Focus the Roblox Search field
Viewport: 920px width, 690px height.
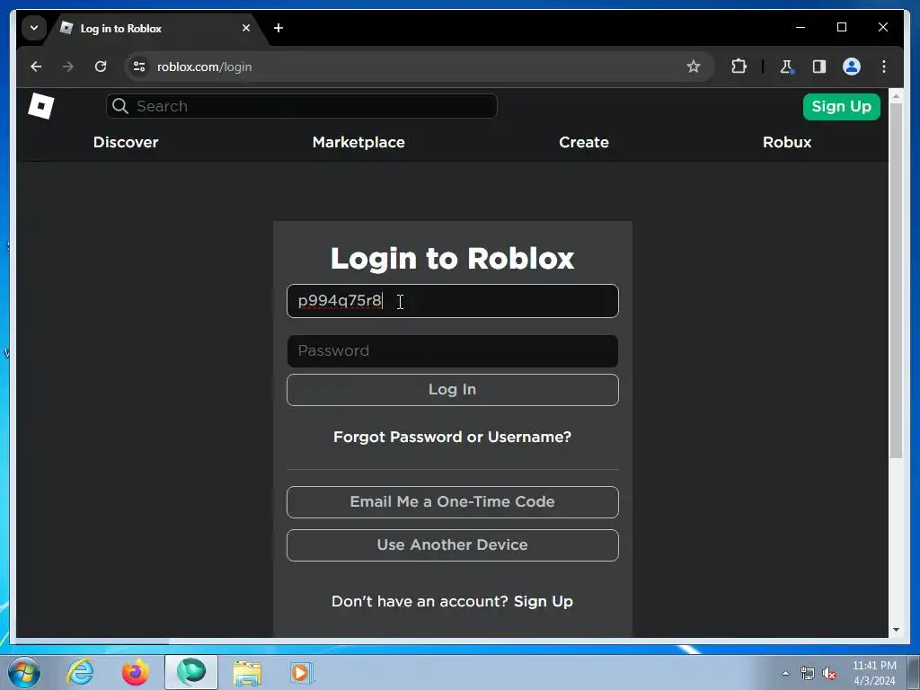pyautogui.click(x=302, y=106)
